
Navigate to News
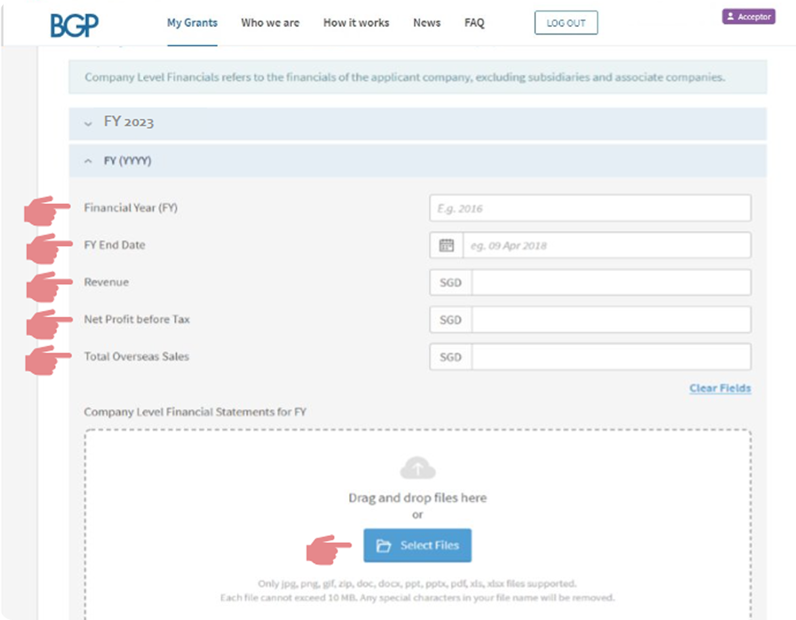pos(427,23)
